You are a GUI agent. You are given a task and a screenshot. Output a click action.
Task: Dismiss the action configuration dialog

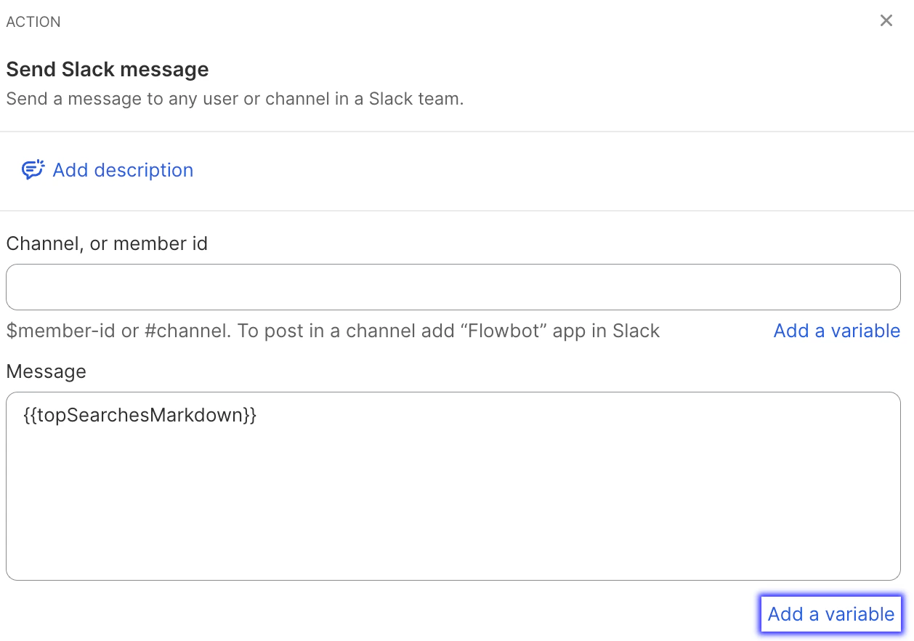[886, 20]
